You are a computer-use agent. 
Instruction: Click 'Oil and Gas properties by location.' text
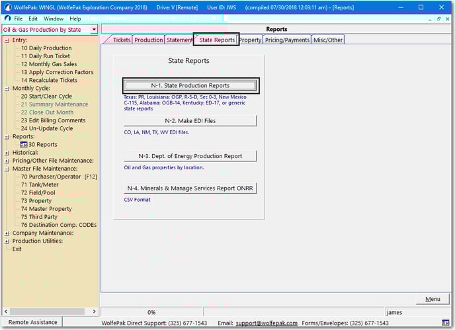(163, 167)
